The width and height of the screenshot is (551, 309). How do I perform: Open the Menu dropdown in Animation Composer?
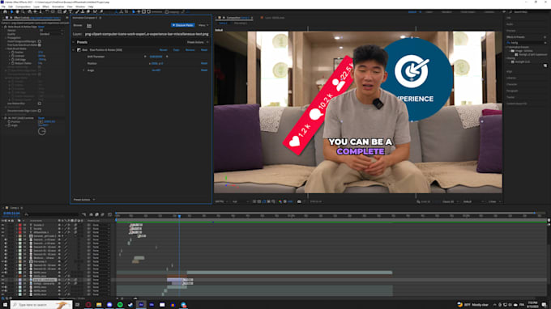click(x=203, y=25)
